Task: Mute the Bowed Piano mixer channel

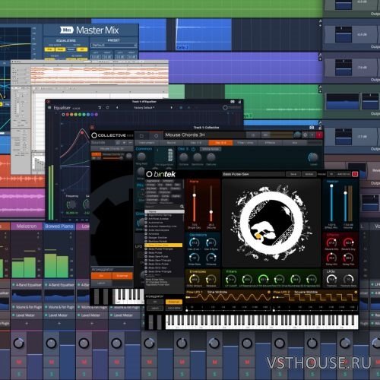Action: click(52, 362)
